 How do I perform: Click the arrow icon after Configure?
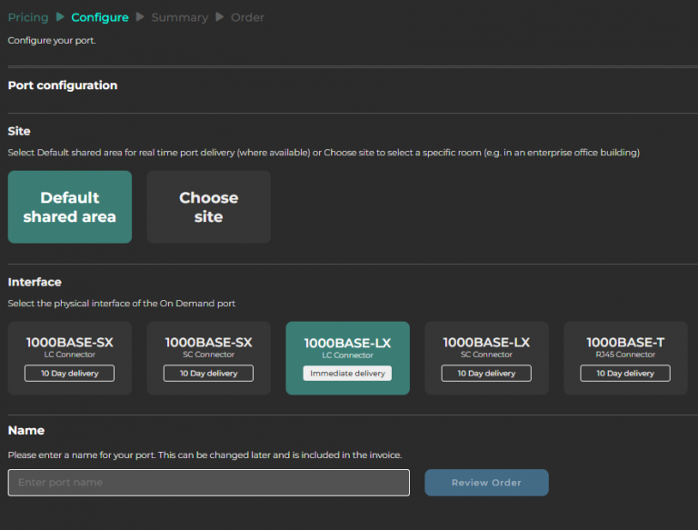tap(140, 17)
